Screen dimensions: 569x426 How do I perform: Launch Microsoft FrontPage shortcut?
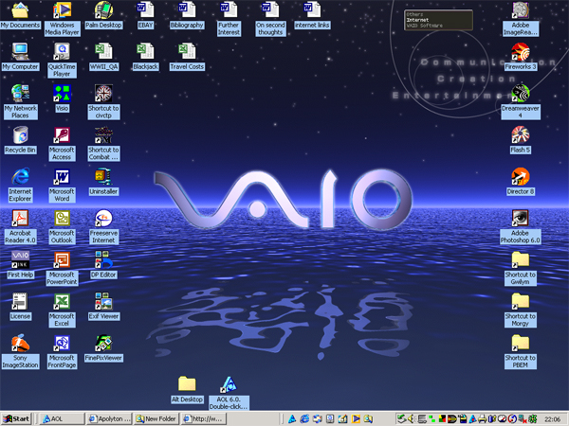[x=62, y=343]
